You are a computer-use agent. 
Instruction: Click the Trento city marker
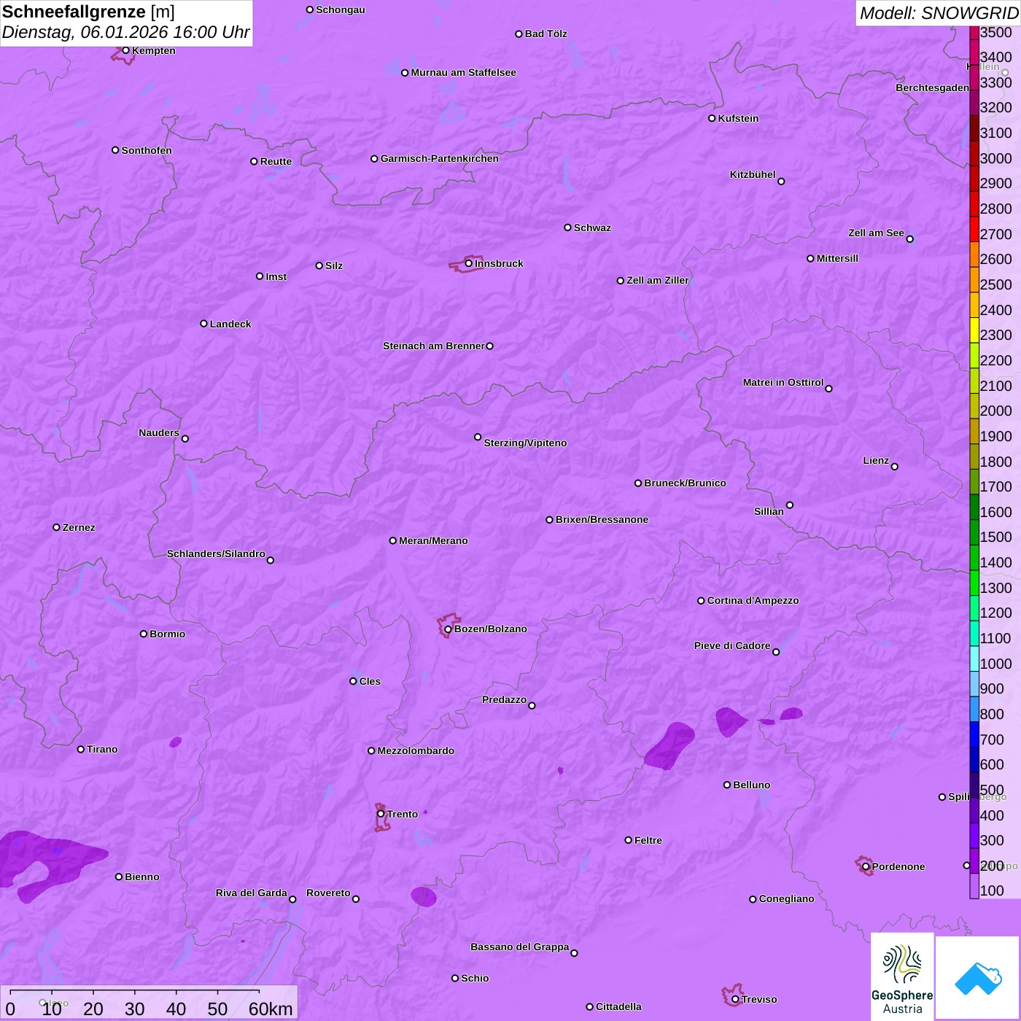[x=381, y=814]
